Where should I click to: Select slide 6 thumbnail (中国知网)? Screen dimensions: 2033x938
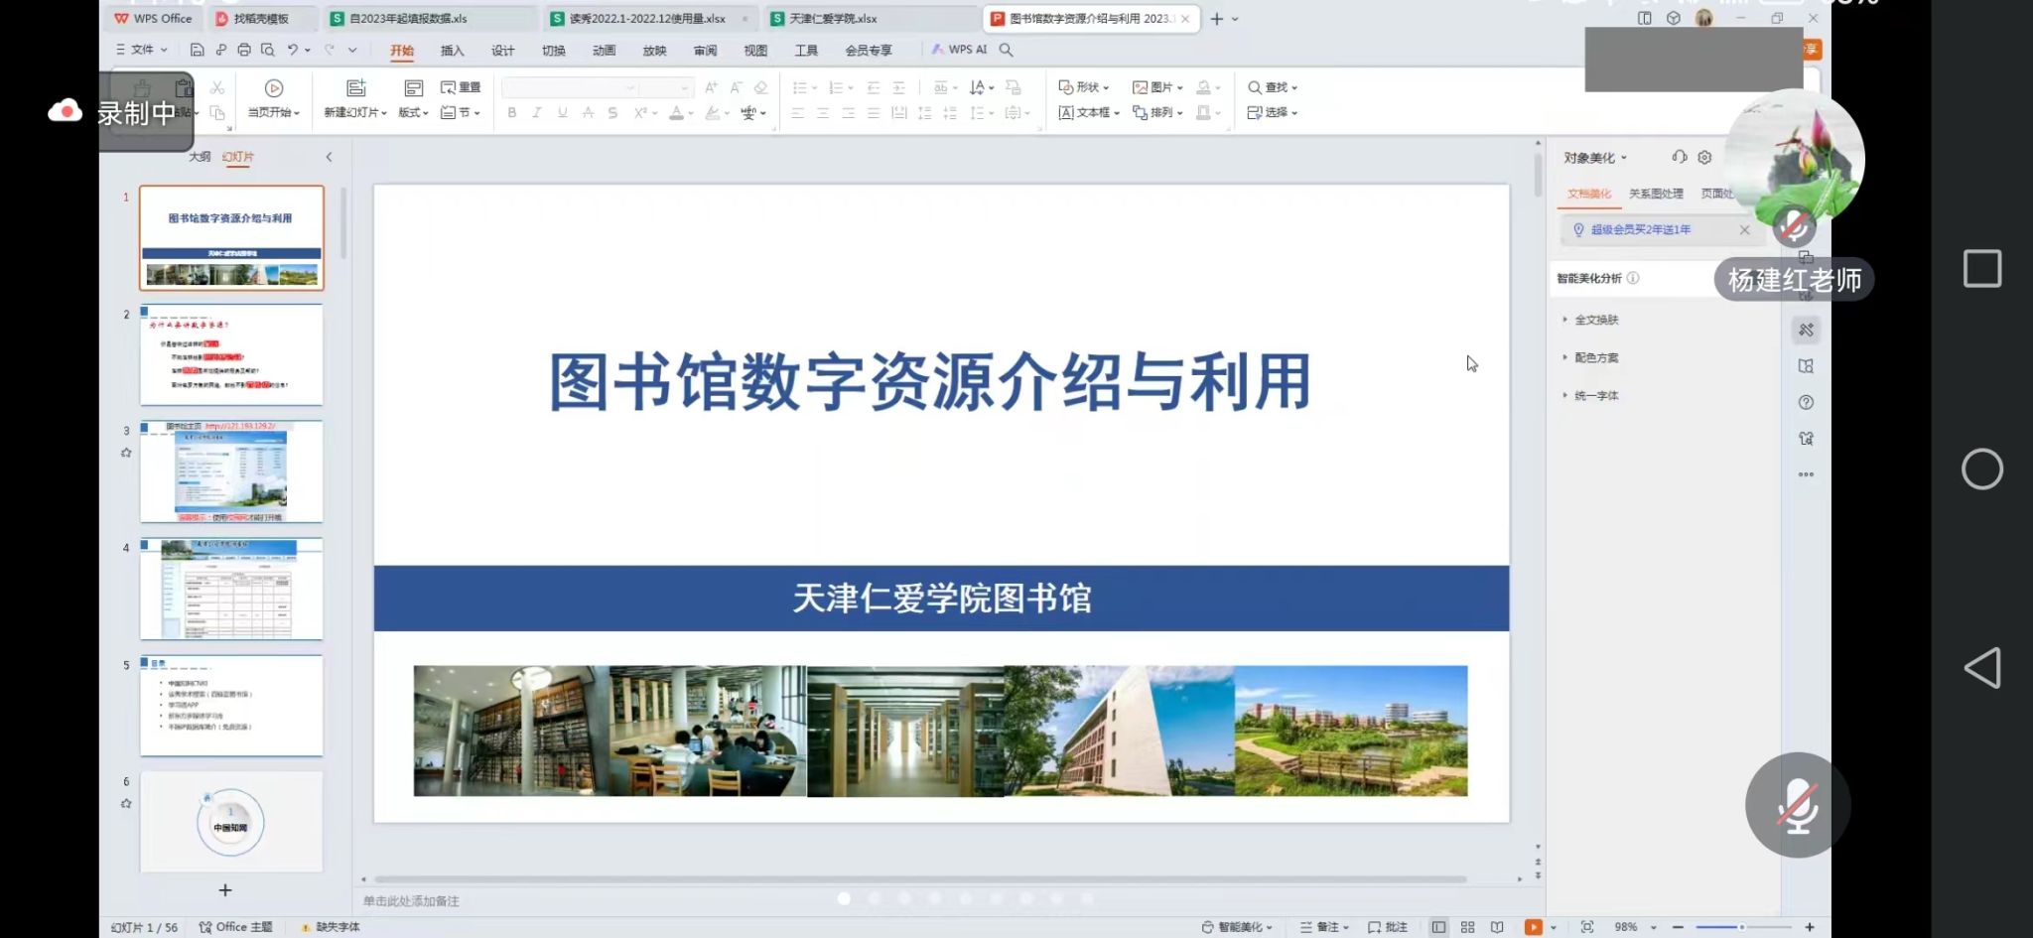231,822
